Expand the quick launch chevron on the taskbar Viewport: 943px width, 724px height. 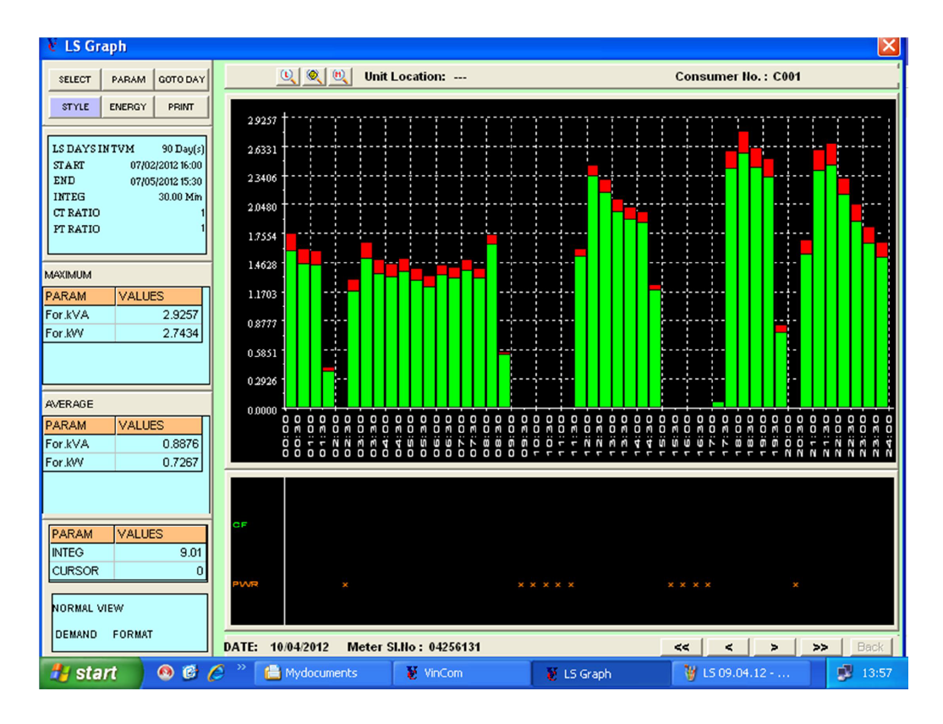pos(241,666)
